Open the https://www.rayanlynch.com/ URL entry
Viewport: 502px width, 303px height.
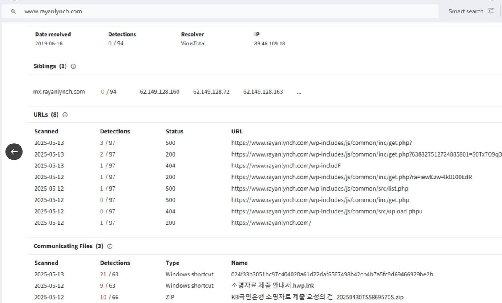point(271,223)
